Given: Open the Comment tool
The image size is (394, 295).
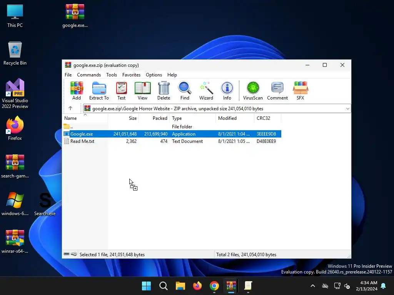Looking at the screenshot, I should (277, 91).
